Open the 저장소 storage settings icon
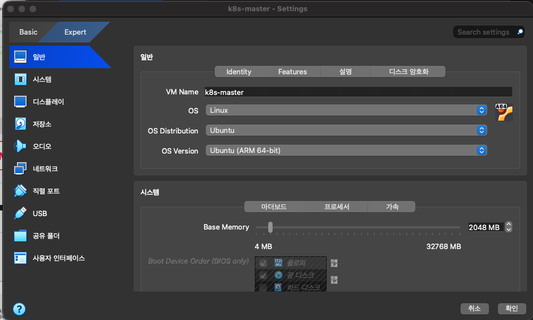The image size is (533, 320). point(21,124)
